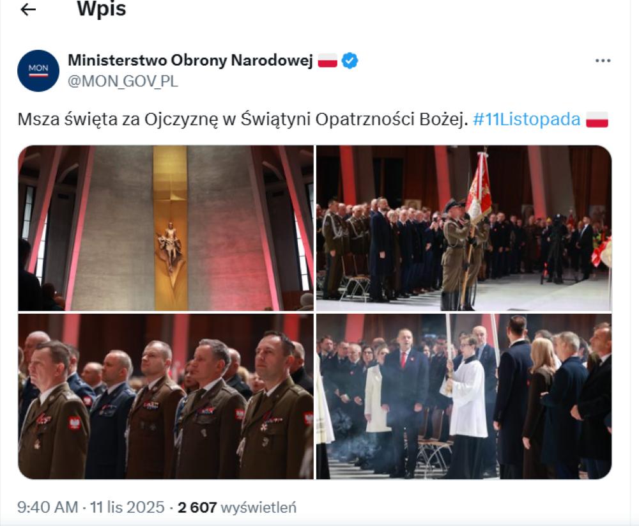This screenshot has width=639, height=526.
Task: Go back using the left arrow
Action: [28, 10]
